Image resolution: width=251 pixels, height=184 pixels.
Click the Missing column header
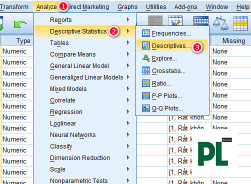pos(231,40)
